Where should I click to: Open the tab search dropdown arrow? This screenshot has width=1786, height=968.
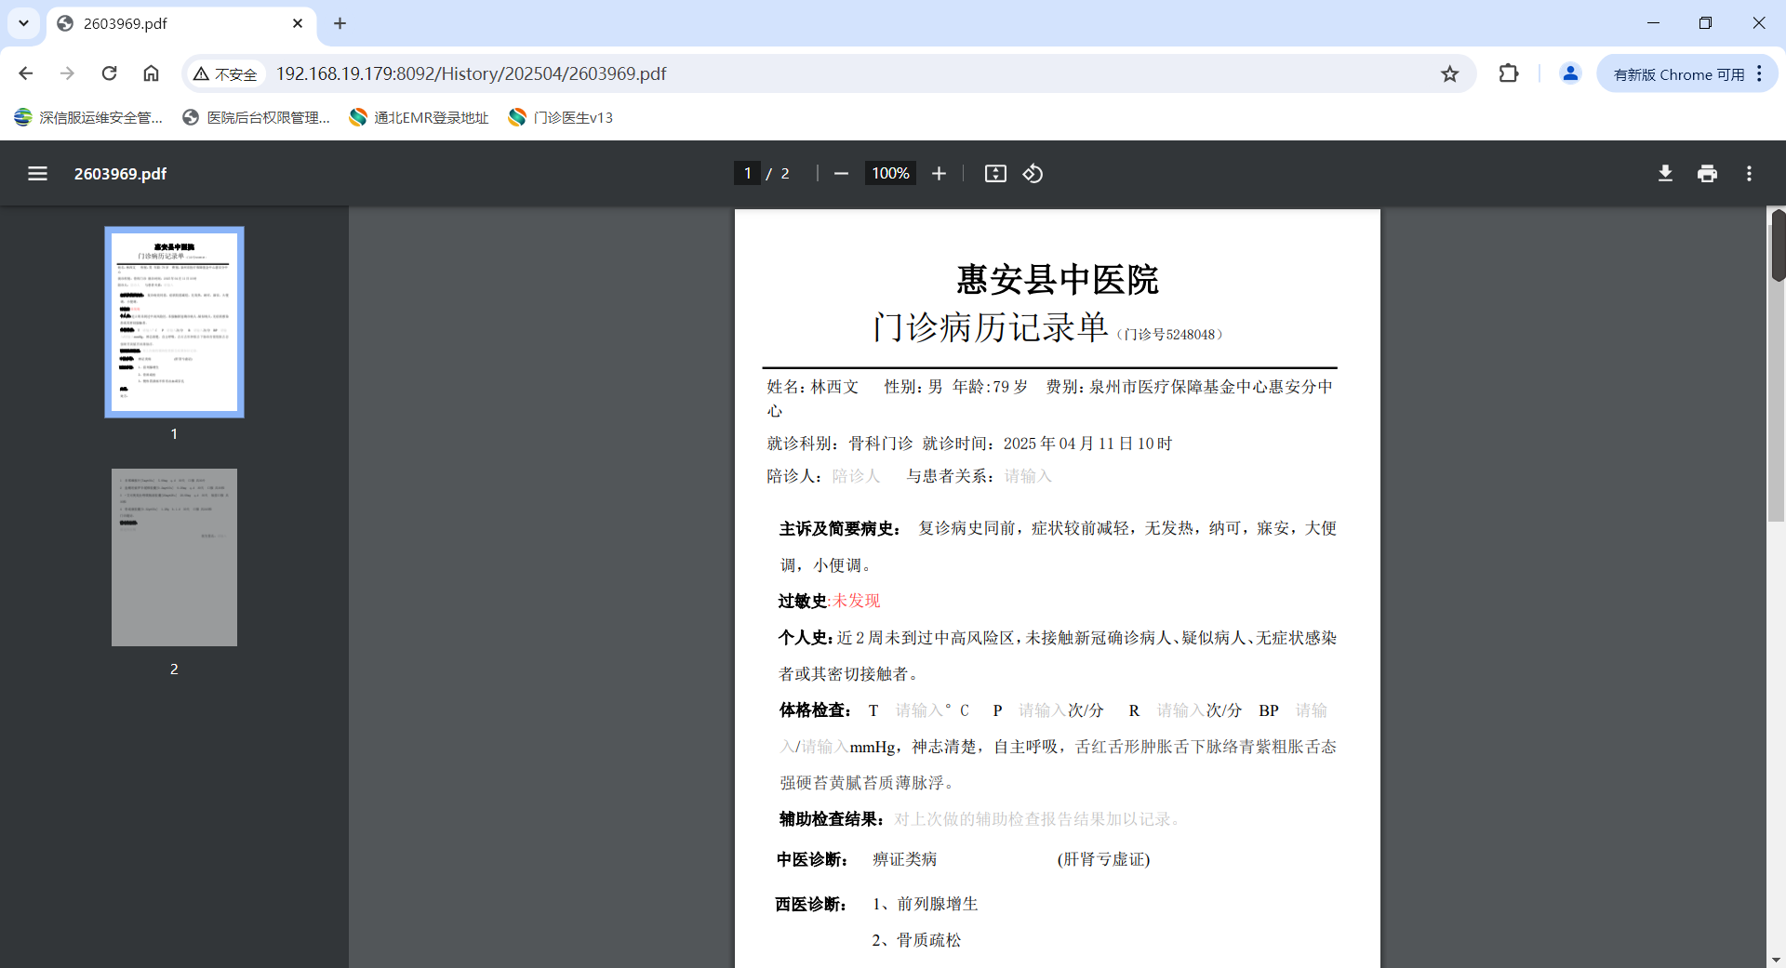tap(24, 23)
